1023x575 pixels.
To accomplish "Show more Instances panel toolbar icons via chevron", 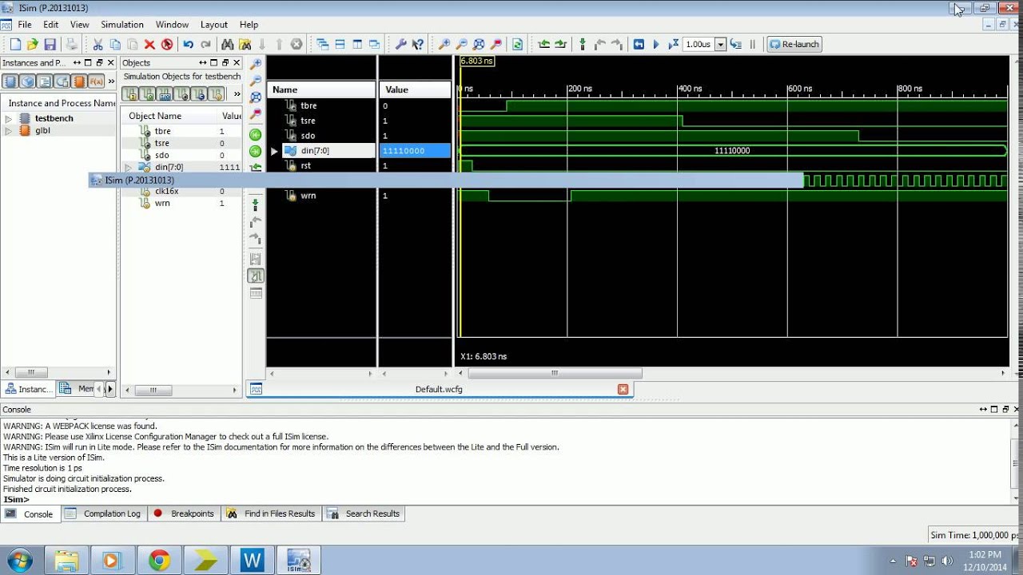I will [x=109, y=81].
